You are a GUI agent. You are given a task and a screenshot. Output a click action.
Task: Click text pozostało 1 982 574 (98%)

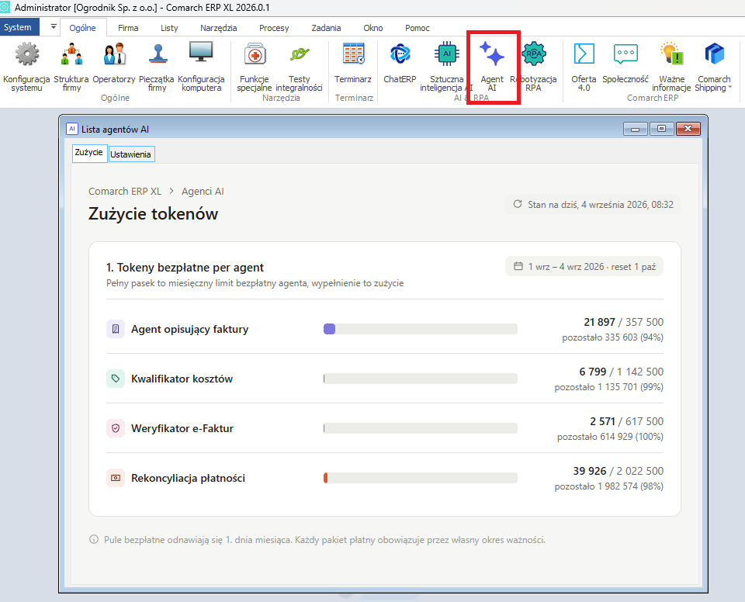point(608,486)
